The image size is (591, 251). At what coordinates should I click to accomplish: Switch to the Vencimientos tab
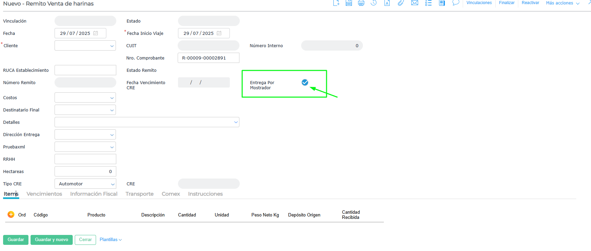(x=44, y=194)
